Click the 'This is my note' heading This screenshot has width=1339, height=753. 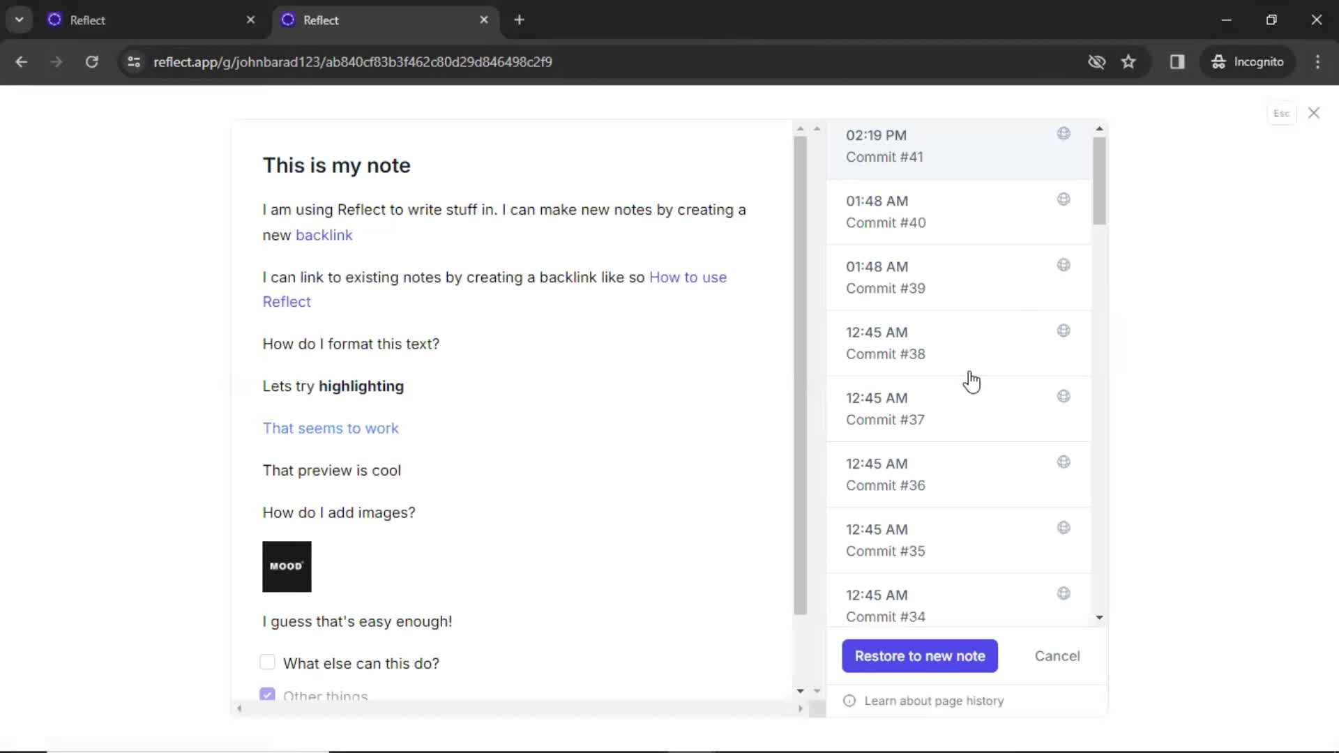pos(336,166)
